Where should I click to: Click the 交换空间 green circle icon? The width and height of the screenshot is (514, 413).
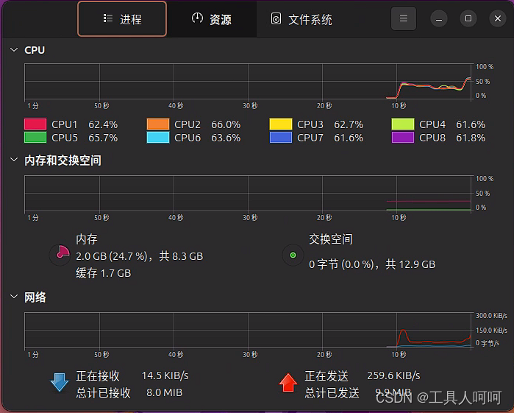click(293, 255)
